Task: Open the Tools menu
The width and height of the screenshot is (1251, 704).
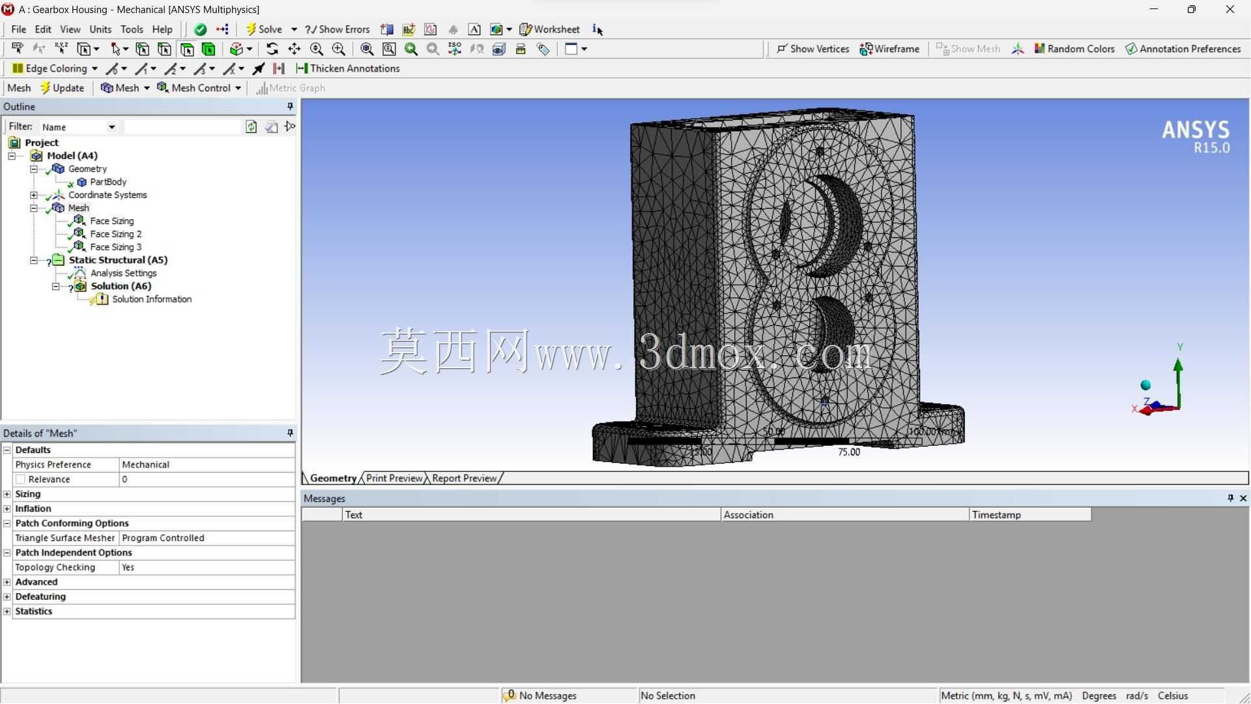Action: [x=132, y=29]
